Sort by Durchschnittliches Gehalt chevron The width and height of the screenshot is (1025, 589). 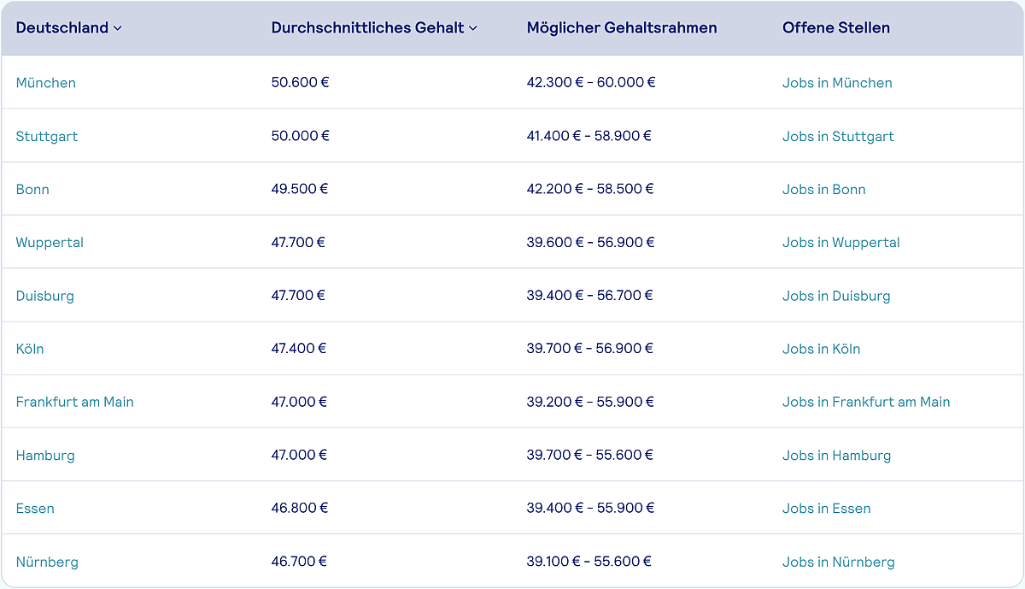click(472, 28)
